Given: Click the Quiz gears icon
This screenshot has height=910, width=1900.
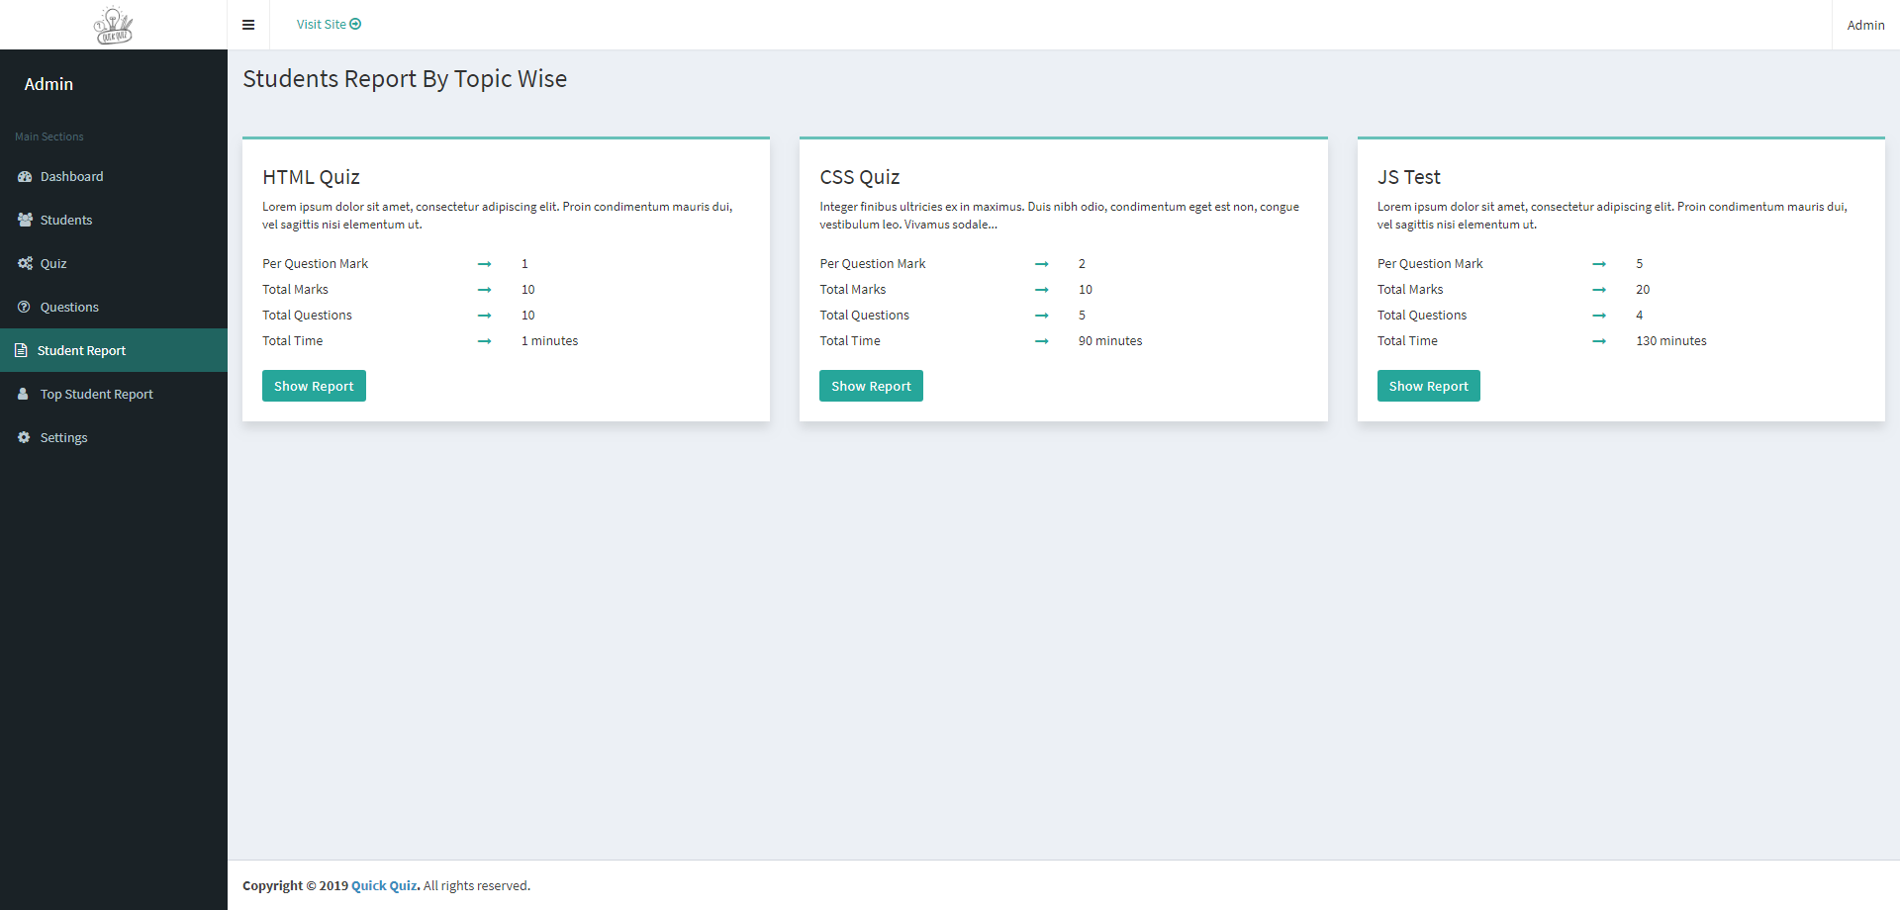Looking at the screenshot, I should (25, 264).
